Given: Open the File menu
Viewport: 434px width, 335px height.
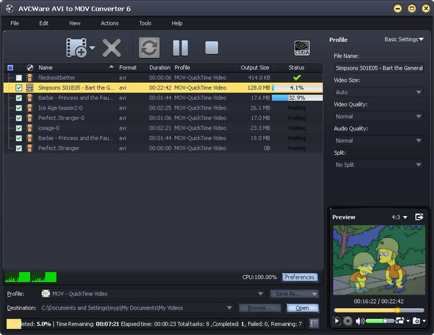Looking at the screenshot, I should pyautogui.click(x=14, y=24).
